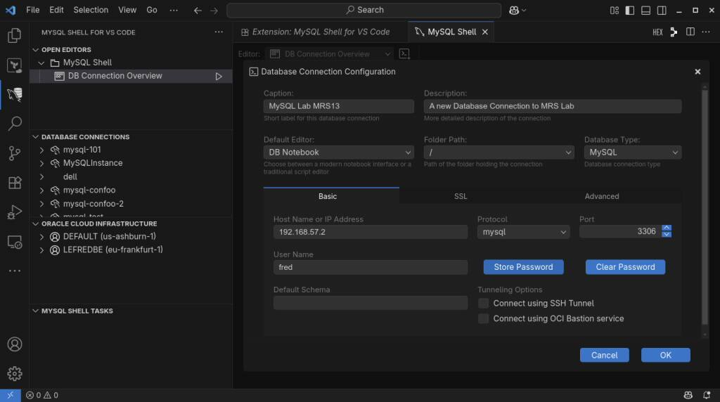Open the Database Type dropdown
Viewport: 720px width, 402px height.
click(x=632, y=152)
